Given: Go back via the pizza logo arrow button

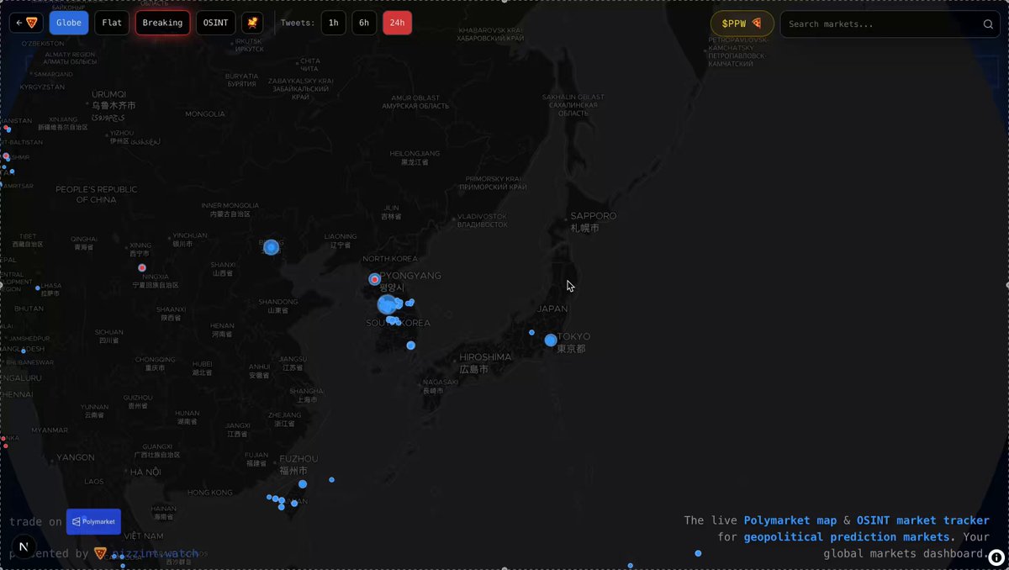Looking at the screenshot, I should tap(26, 23).
